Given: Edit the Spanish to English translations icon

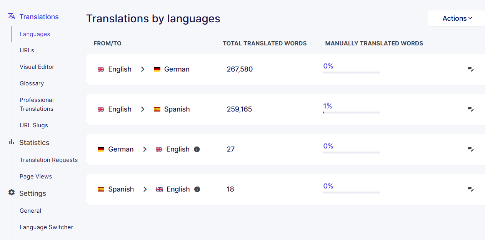Looking at the screenshot, I should (471, 189).
